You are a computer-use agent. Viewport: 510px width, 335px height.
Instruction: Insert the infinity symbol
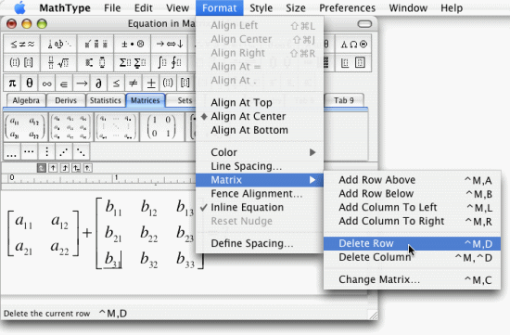[x=46, y=83]
